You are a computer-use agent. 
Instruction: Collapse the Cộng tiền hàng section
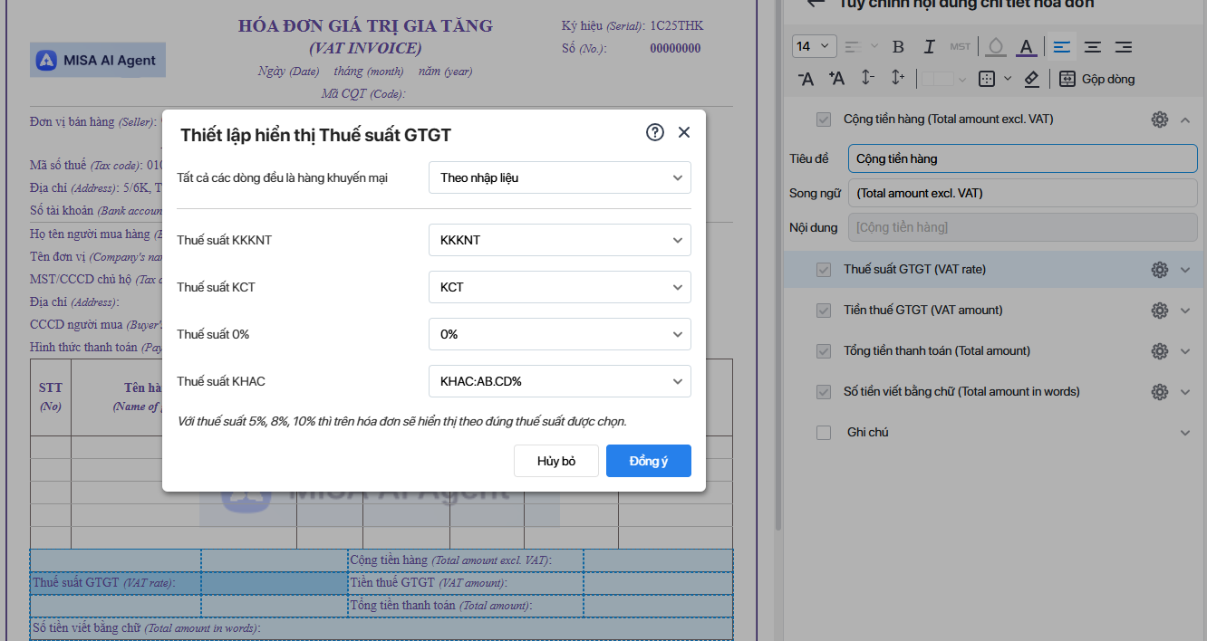(x=1186, y=119)
